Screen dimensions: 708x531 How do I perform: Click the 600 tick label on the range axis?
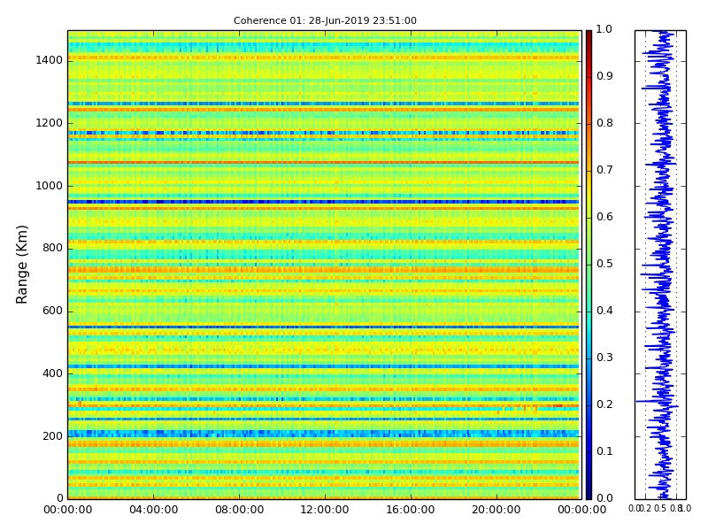pyautogui.click(x=52, y=312)
